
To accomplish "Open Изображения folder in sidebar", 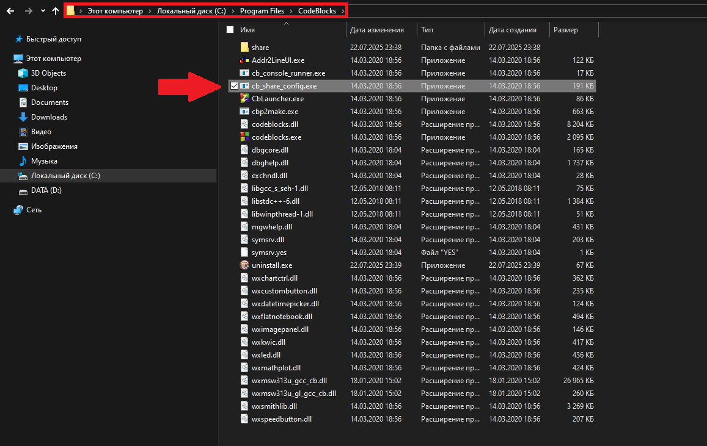I will click(x=54, y=146).
